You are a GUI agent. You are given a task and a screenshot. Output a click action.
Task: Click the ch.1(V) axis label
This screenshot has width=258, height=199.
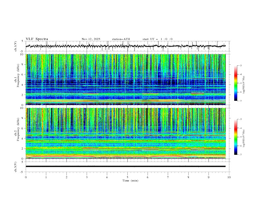click(16, 46)
